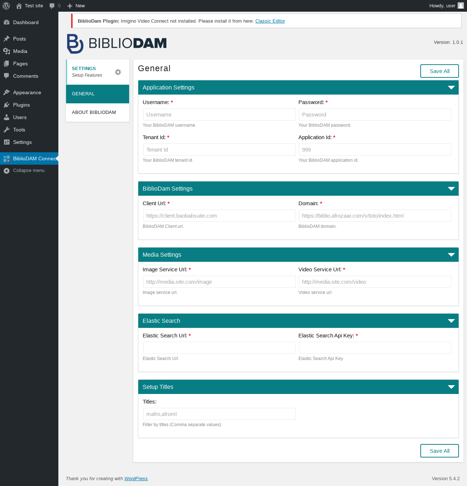Click the Comments sidebar label
Image resolution: width=467 pixels, height=486 pixels.
pyautogui.click(x=26, y=76)
